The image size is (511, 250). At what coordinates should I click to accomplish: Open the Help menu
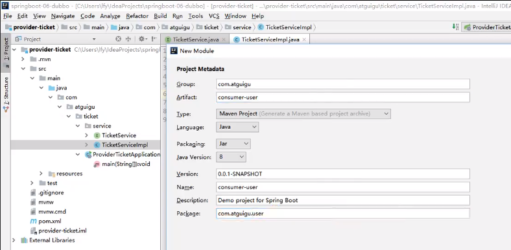258,16
